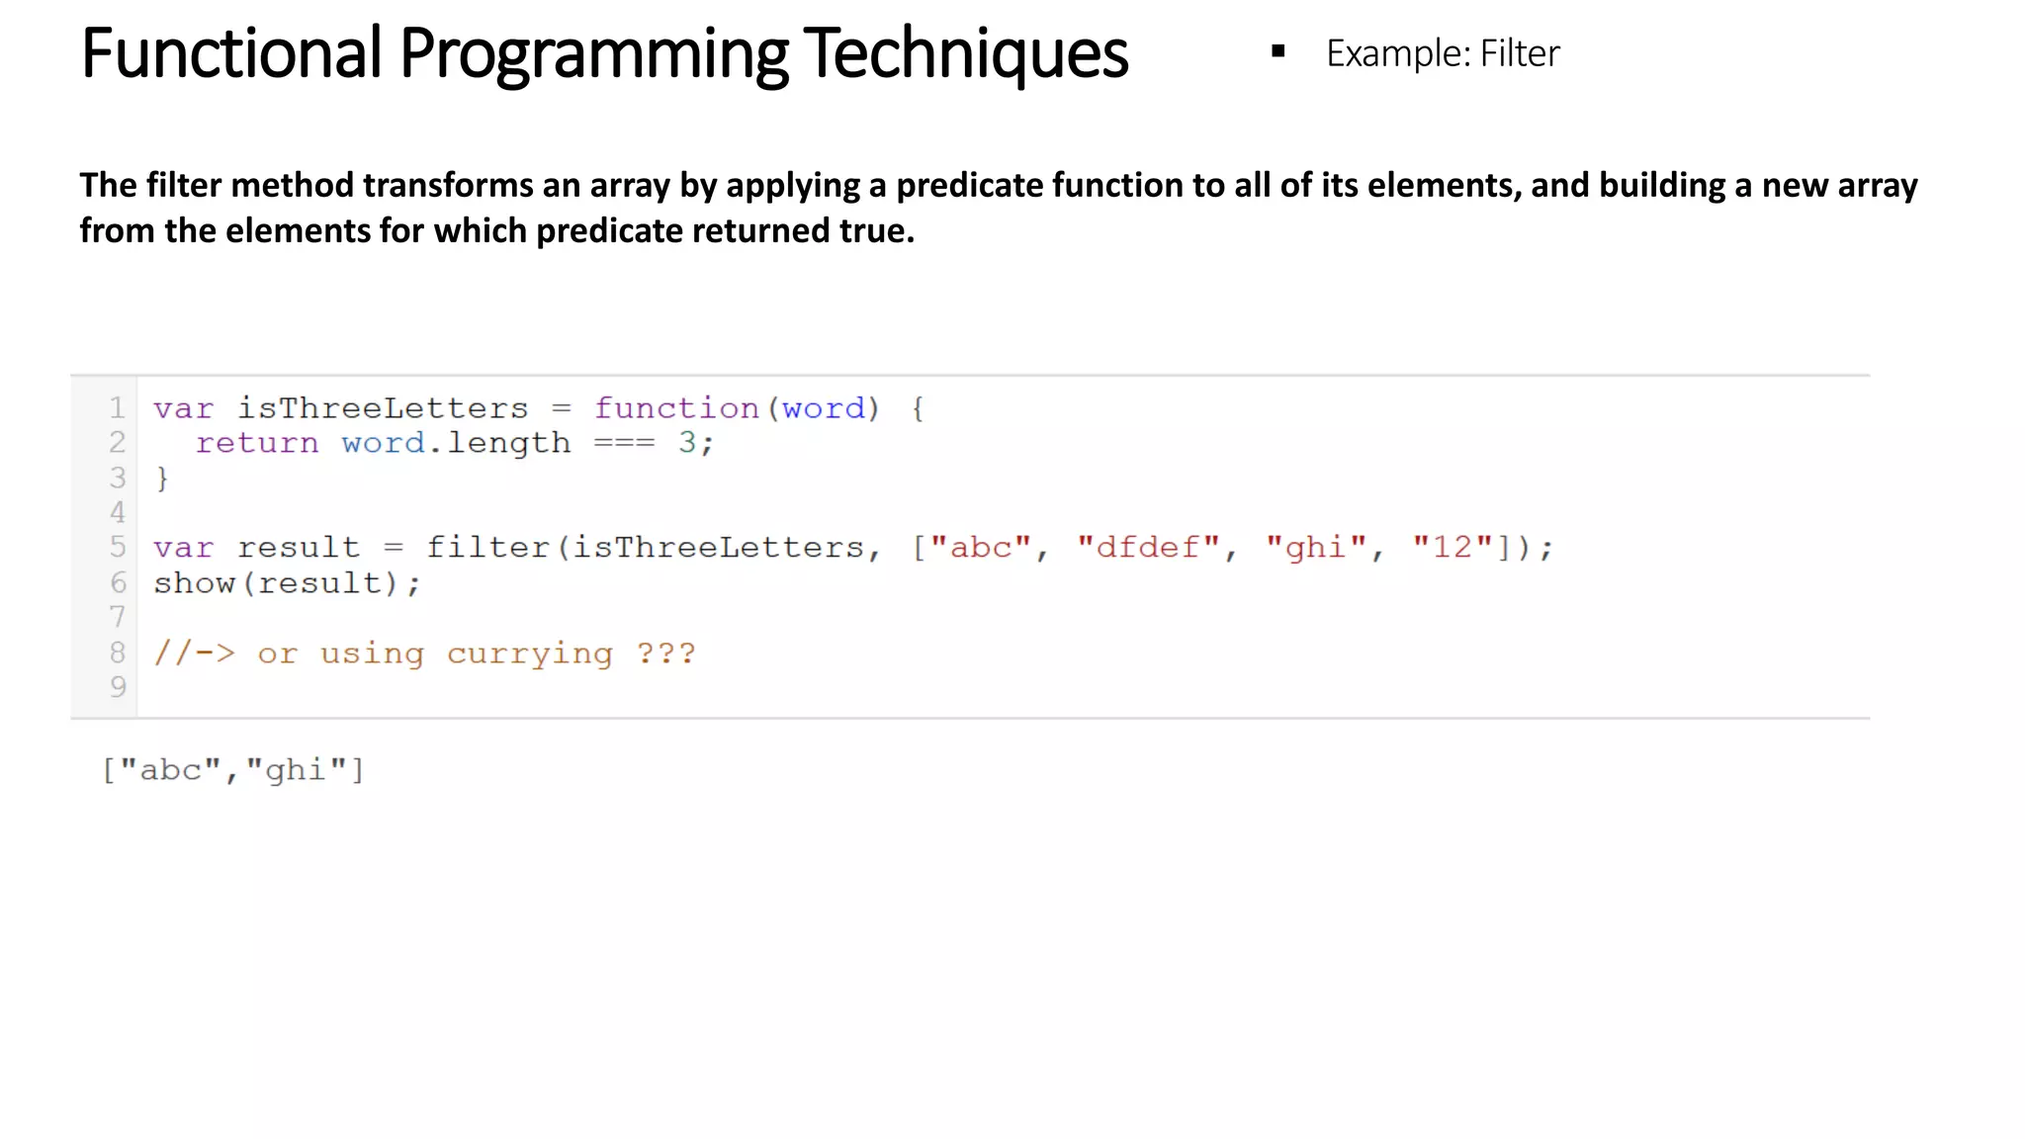Click 'word.length' expression on line 2
Screen dimensions: 2025x1139
click(x=456, y=443)
